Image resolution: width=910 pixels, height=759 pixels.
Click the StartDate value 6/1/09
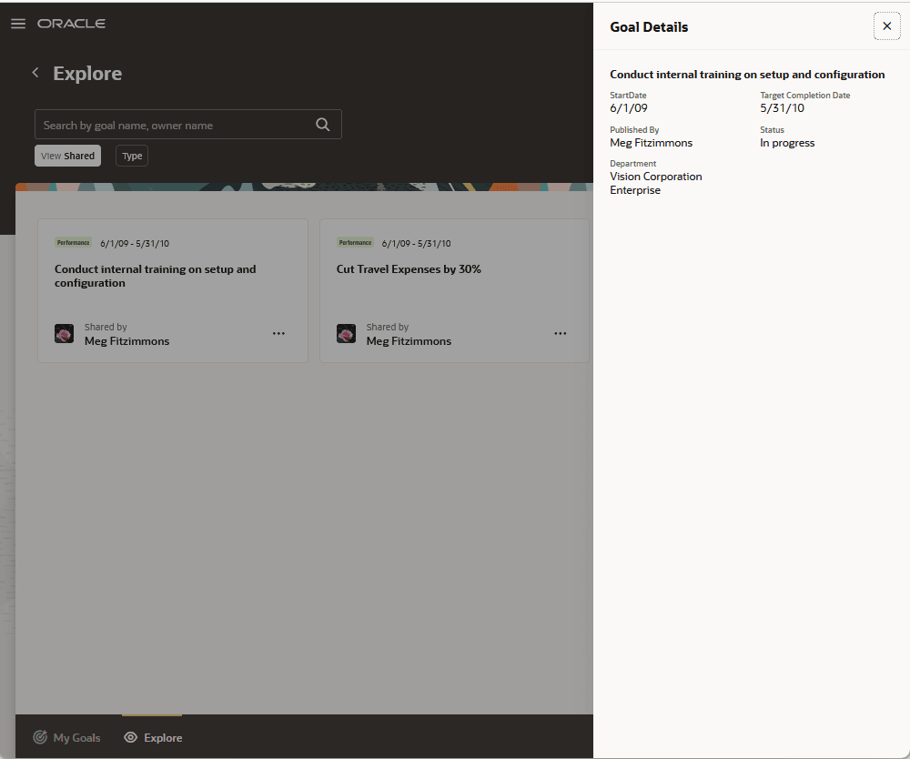(629, 108)
